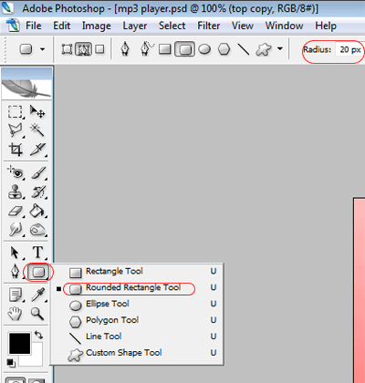Select the Eyedropper tool

(38, 295)
